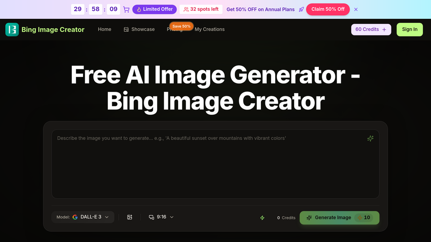Open the My Creations page

(210, 30)
